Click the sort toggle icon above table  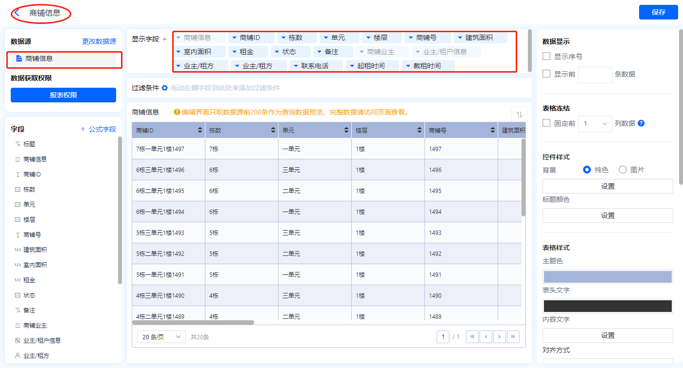tap(519, 115)
